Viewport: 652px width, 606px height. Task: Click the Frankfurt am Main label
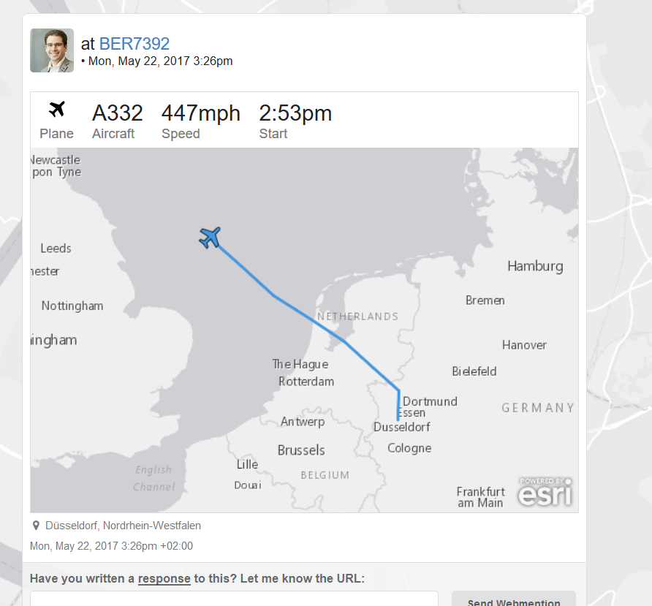click(x=481, y=497)
